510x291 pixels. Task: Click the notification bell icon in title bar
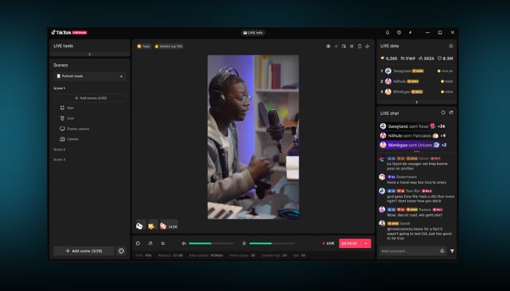pos(387,33)
